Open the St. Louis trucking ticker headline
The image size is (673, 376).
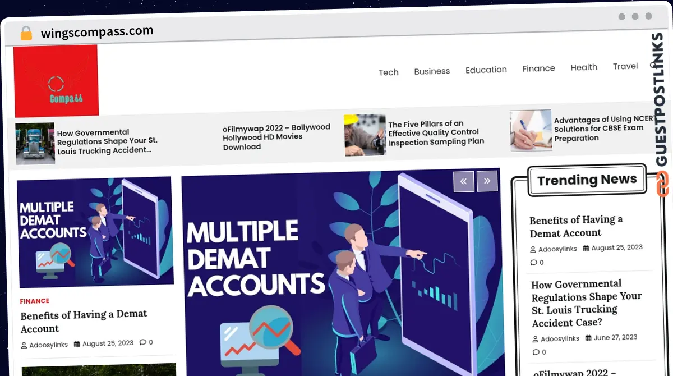(107, 141)
